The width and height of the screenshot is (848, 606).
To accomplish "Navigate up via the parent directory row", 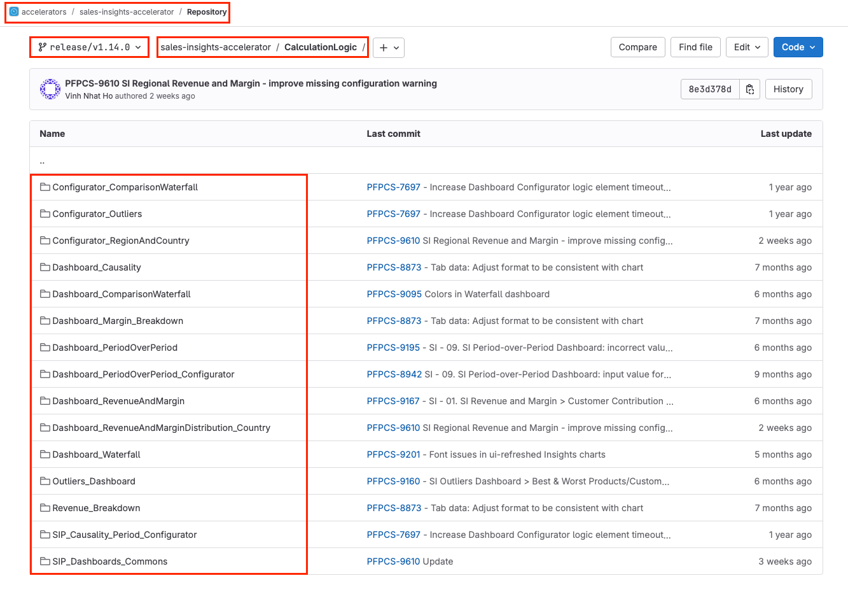I will click(x=42, y=160).
